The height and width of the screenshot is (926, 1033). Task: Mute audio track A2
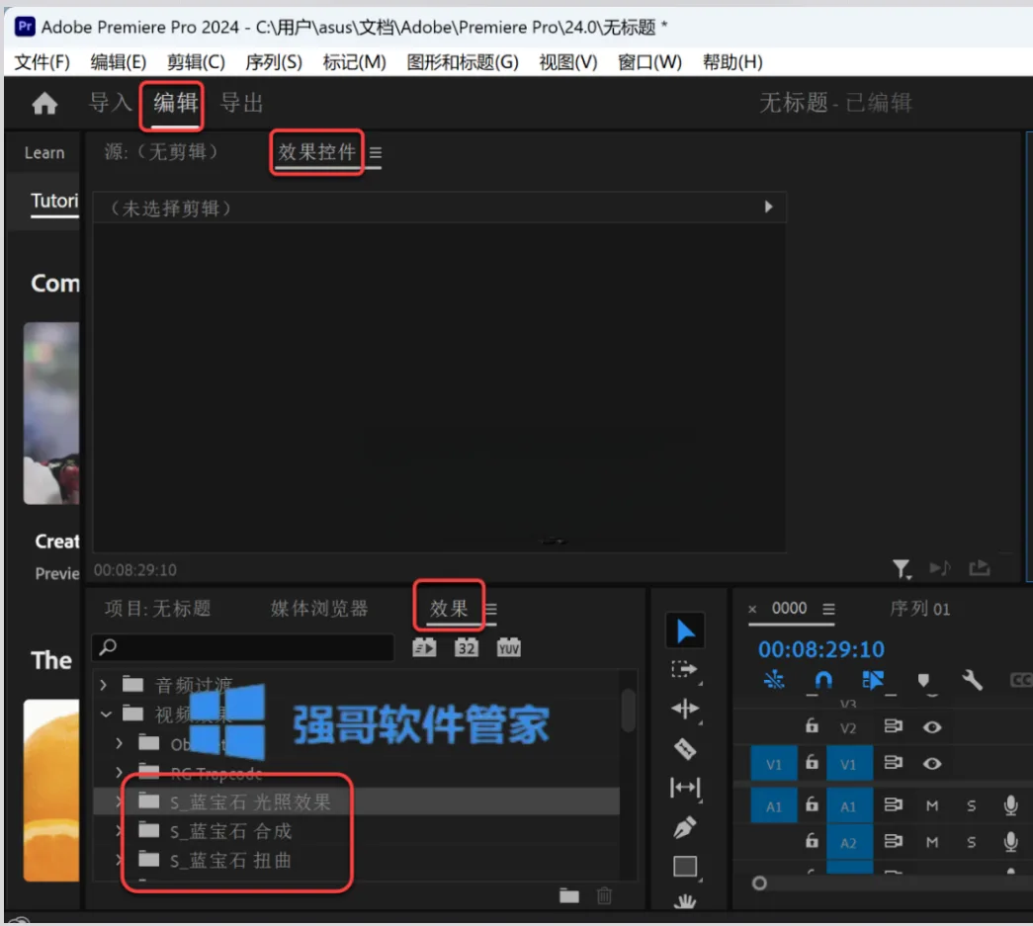click(x=931, y=842)
